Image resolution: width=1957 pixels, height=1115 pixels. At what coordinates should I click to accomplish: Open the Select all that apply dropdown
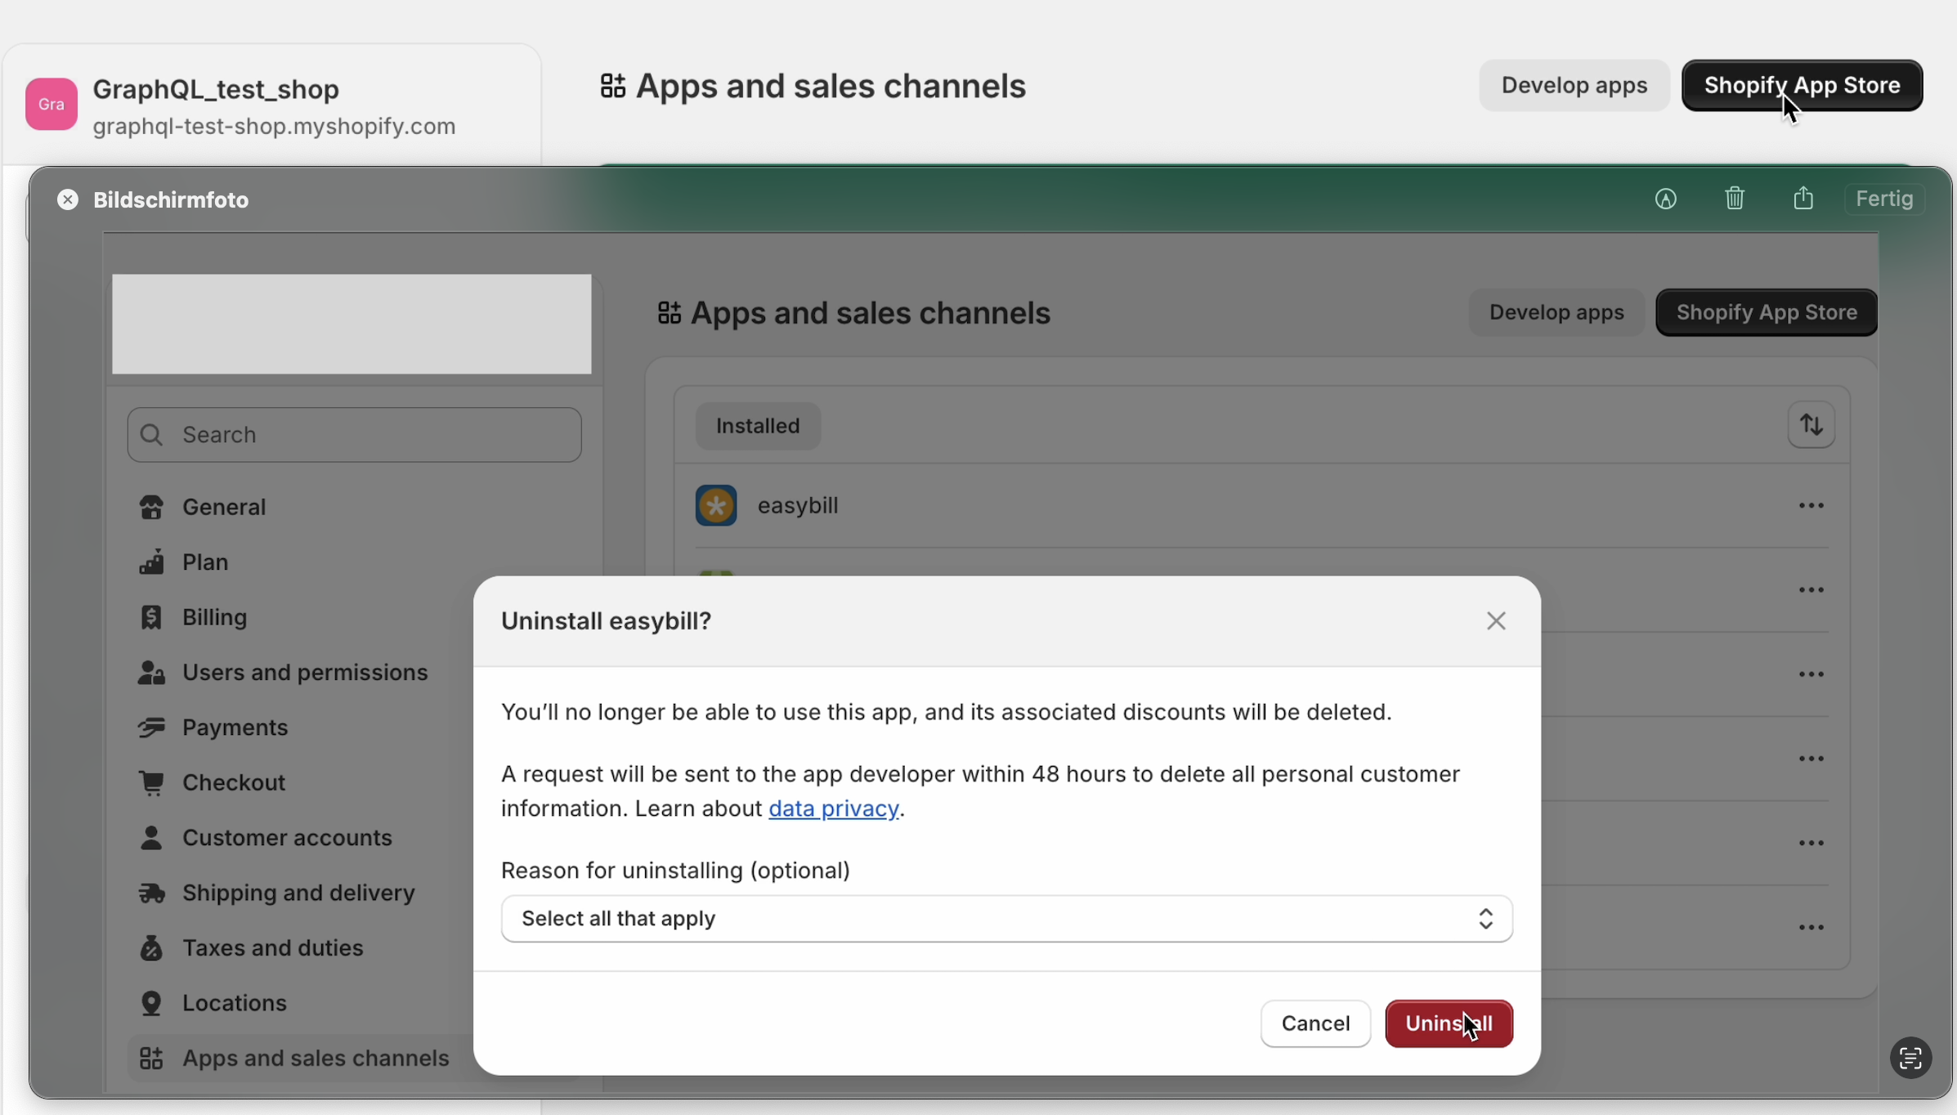pyautogui.click(x=1006, y=919)
